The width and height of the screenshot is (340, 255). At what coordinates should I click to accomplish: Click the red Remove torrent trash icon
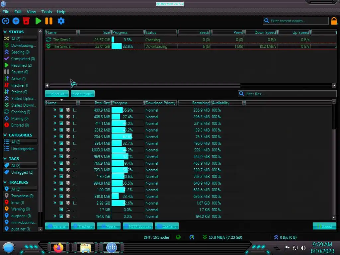[x=26, y=21]
